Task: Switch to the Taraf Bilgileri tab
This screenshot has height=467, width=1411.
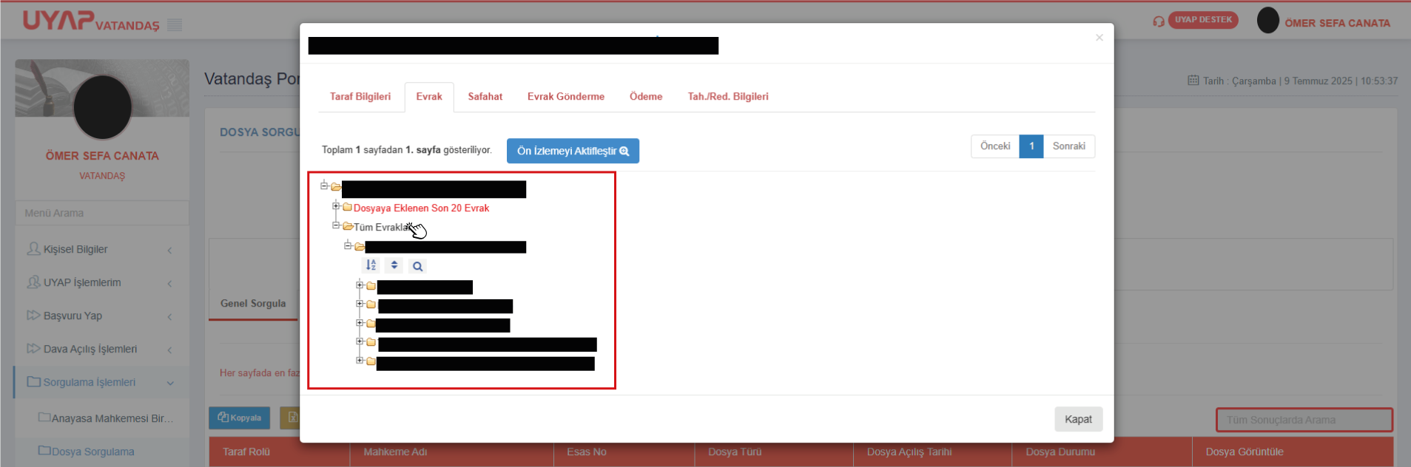Action: (360, 97)
